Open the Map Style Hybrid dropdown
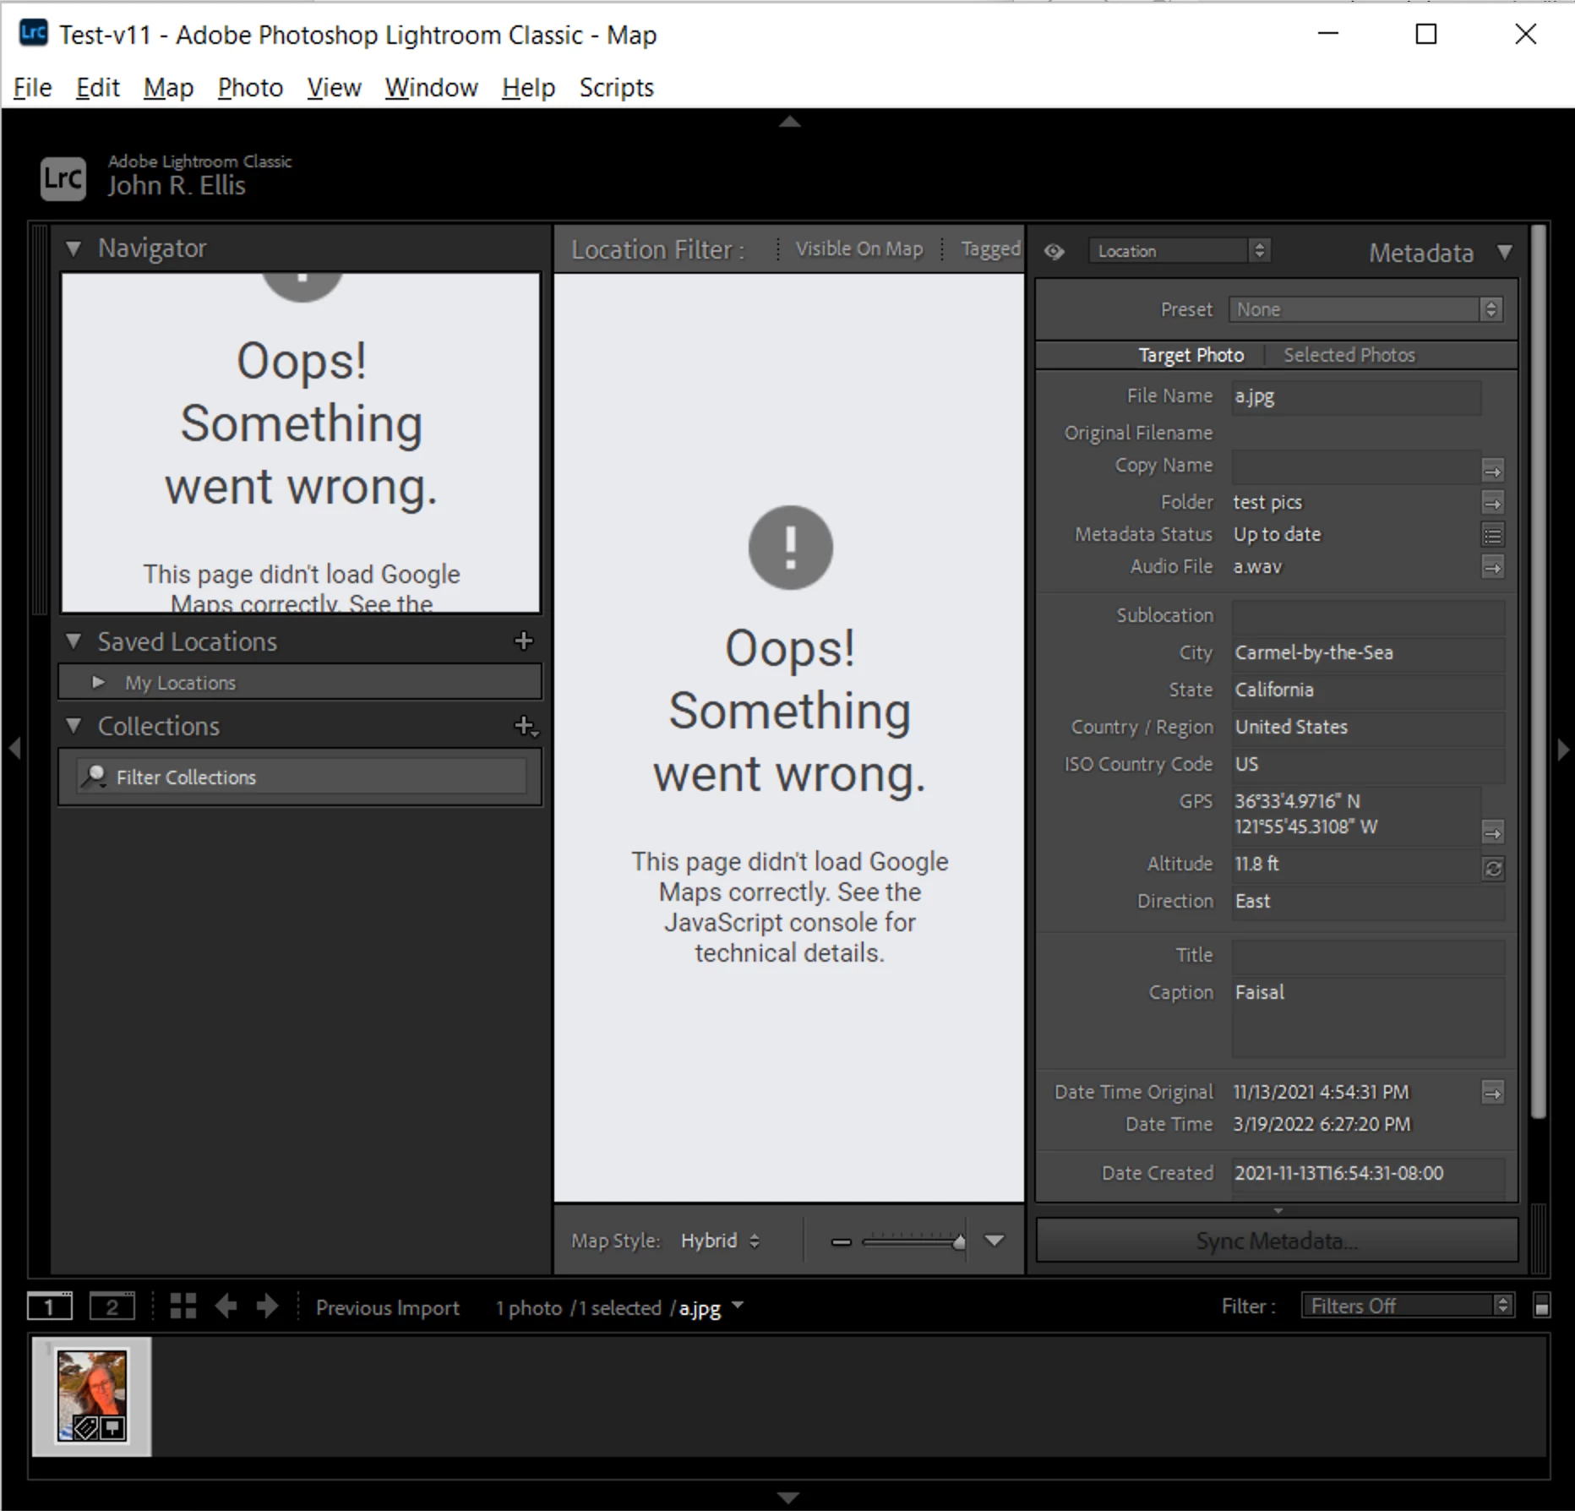 point(721,1241)
